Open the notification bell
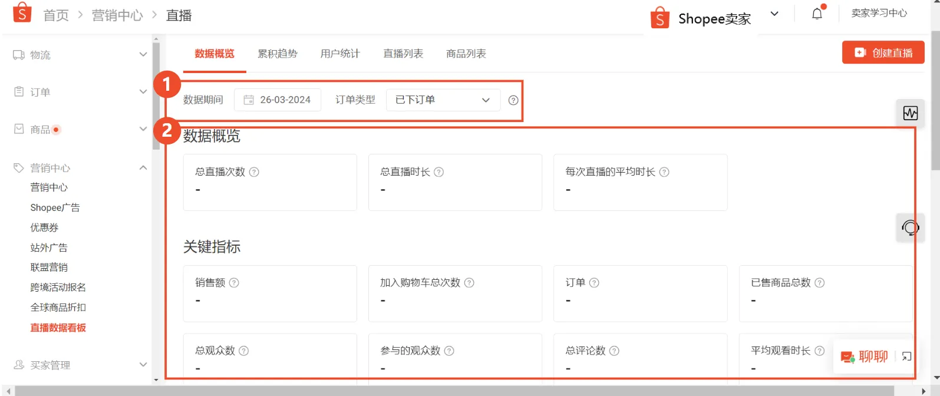 817,14
